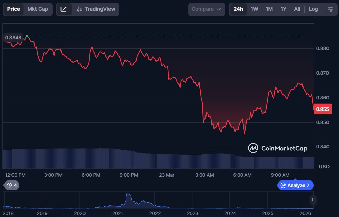
Task: Show the All time range
Action: point(297,9)
